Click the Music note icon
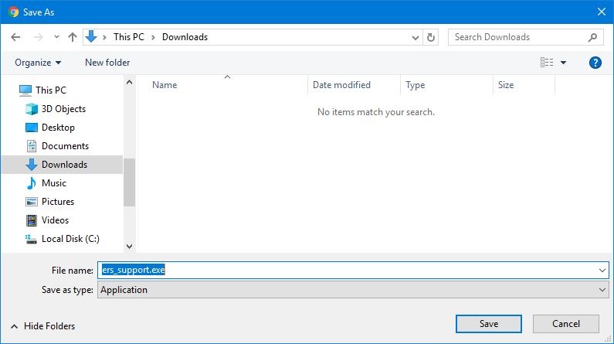This screenshot has height=344, width=614. pyautogui.click(x=32, y=183)
